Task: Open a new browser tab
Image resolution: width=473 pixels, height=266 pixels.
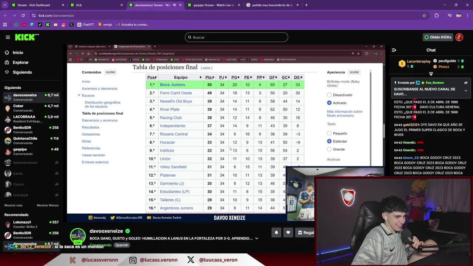Action: (x=306, y=5)
